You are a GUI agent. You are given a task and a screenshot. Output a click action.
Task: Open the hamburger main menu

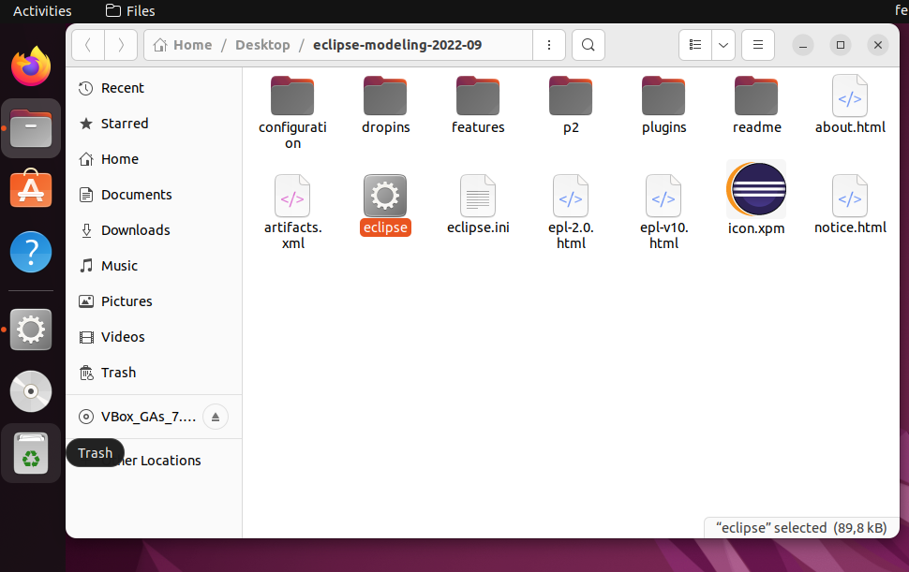[x=757, y=45]
